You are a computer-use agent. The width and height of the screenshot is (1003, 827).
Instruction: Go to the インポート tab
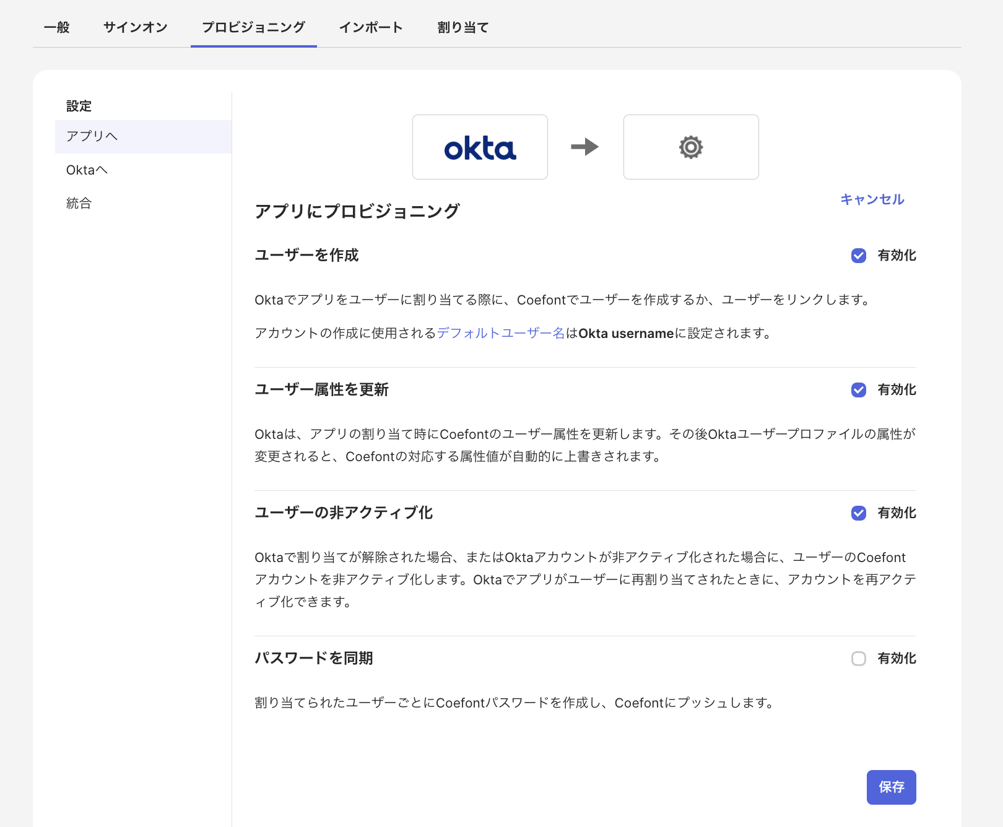(371, 27)
